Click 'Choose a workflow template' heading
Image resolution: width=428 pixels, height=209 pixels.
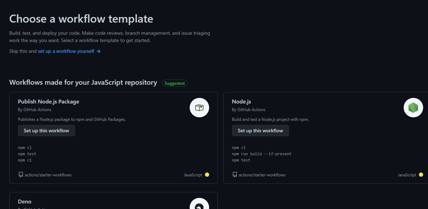pos(81,19)
